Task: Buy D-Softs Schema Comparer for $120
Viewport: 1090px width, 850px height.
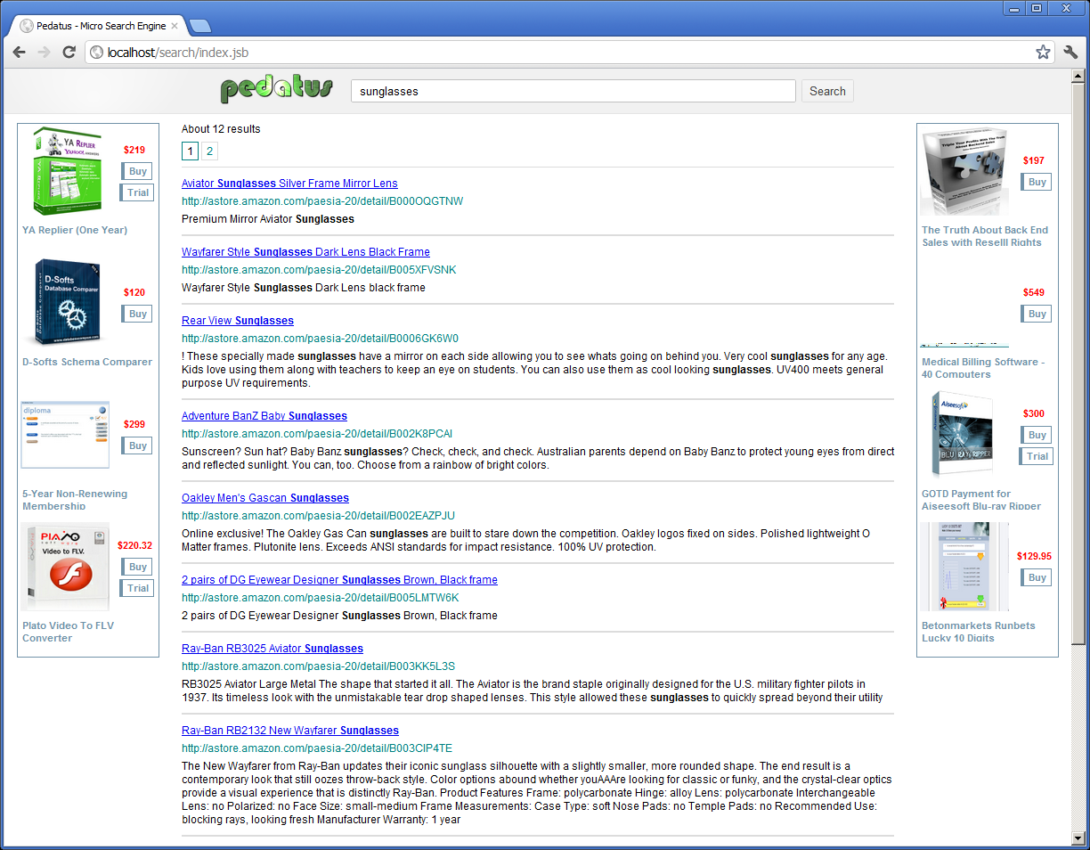Action: pos(137,314)
